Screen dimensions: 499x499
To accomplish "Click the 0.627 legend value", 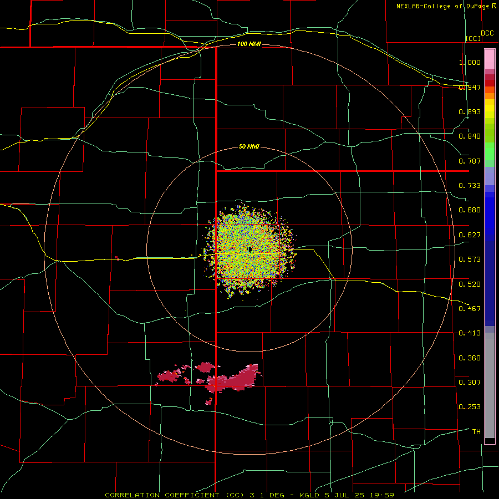I will point(470,235).
